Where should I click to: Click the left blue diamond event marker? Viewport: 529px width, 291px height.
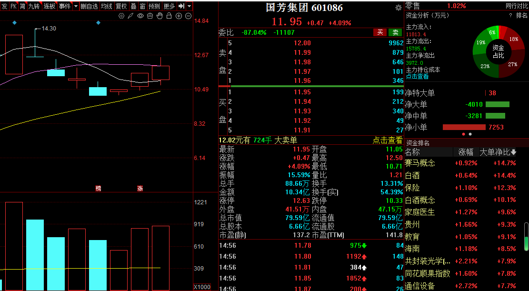tap(14, 22)
